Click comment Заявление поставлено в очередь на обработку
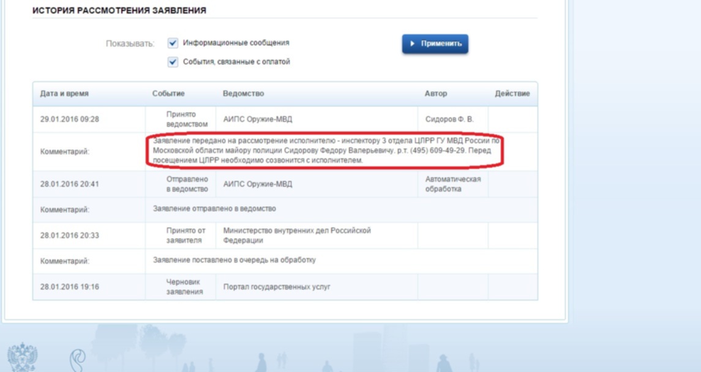701x372 pixels. (234, 260)
